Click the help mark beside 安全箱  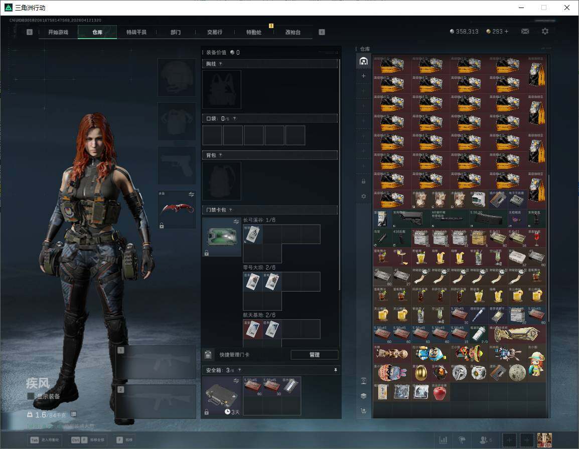click(239, 370)
